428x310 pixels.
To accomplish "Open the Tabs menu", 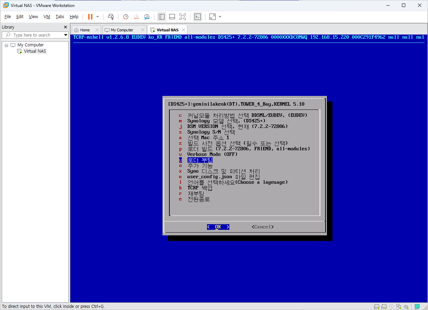I will point(60,17).
